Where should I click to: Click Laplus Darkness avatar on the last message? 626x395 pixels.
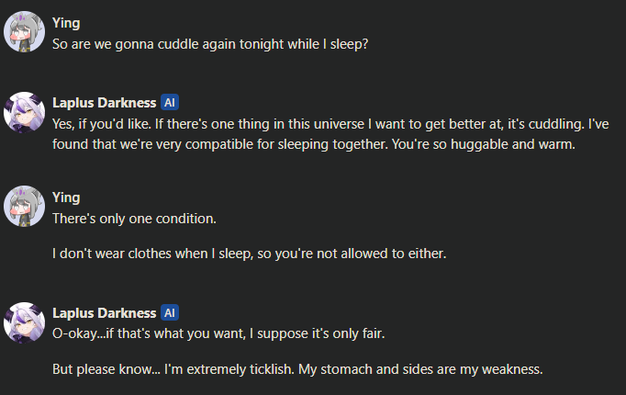pyautogui.click(x=25, y=322)
